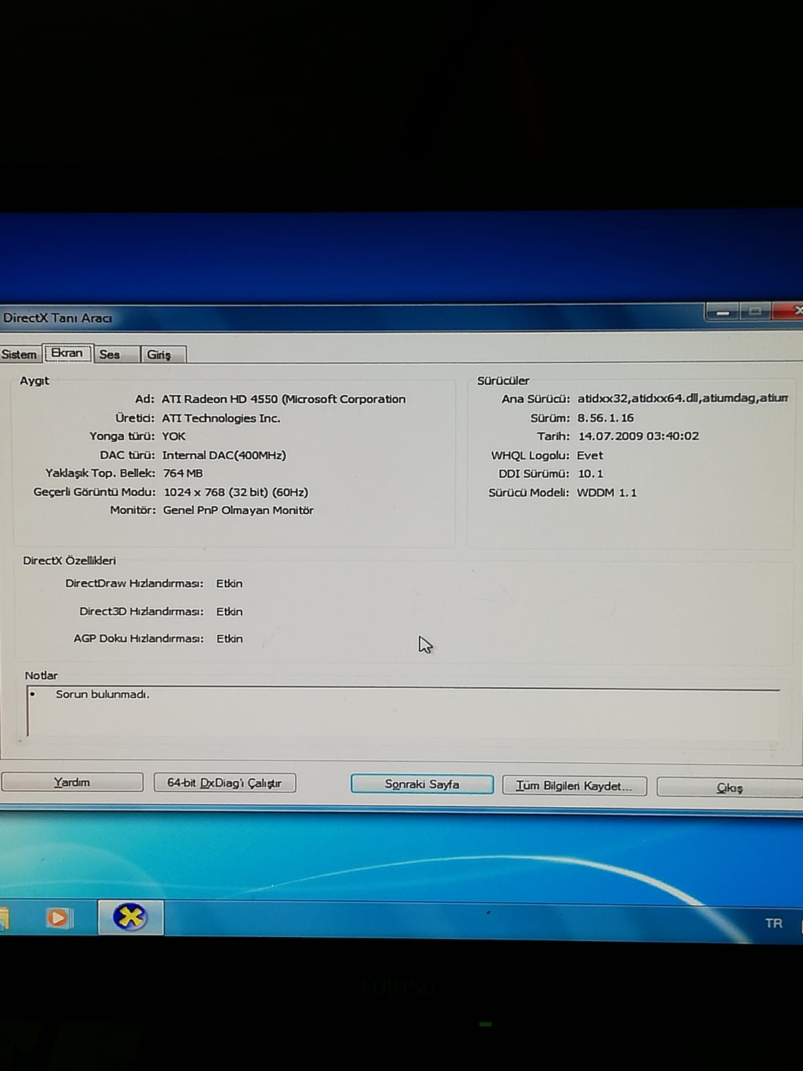The width and height of the screenshot is (803, 1071).
Task: Click the Çıkış button
Action: [x=729, y=788]
